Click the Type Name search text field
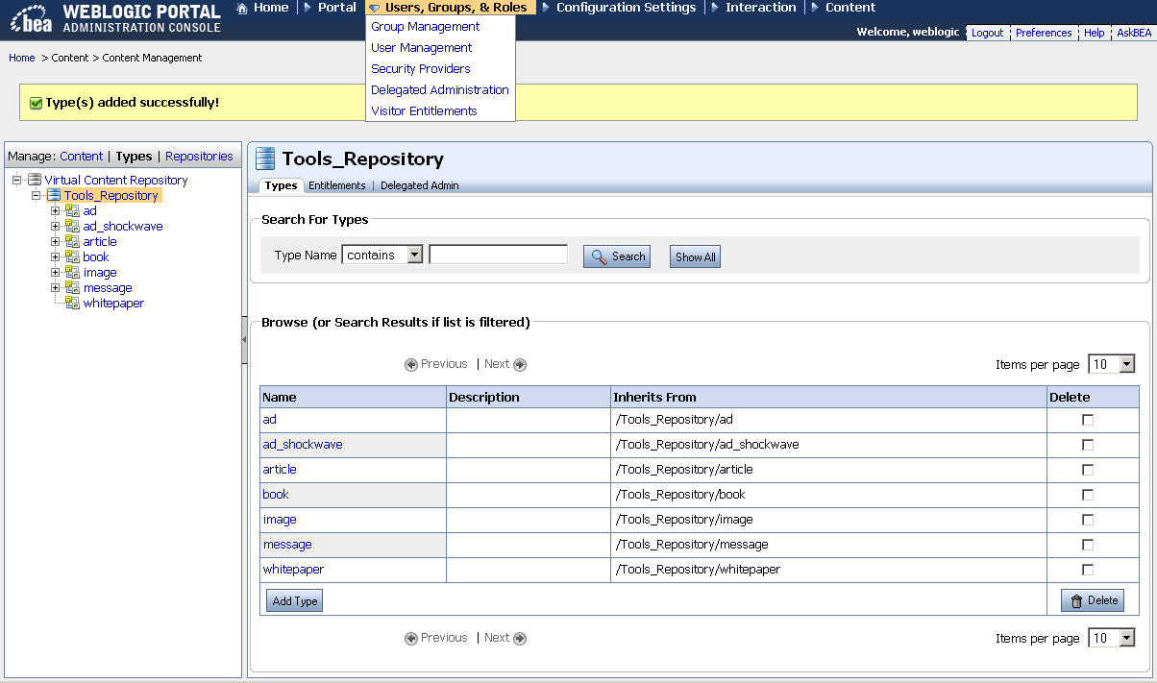The height and width of the screenshot is (683, 1157). coord(498,255)
